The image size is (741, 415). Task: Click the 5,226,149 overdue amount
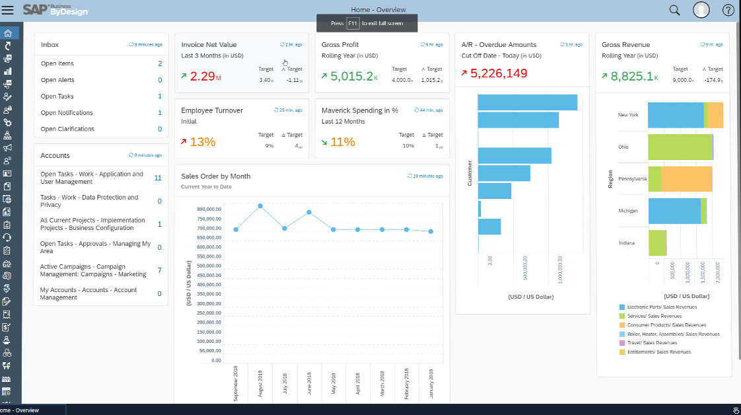click(x=499, y=73)
